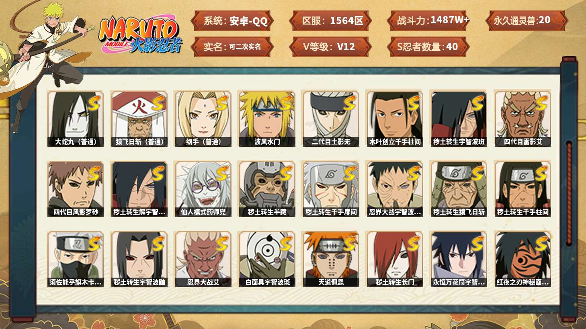Select the 忍界大战艾 portrait
This screenshot has width=586, height=329.
(x=203, y=259)
